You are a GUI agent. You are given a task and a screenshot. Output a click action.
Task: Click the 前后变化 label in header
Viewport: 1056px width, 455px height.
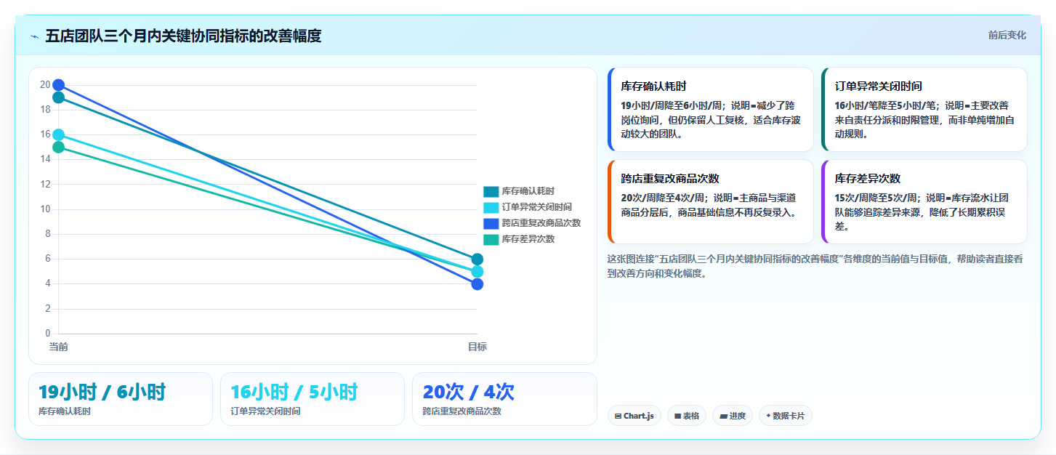(1007, 35)
